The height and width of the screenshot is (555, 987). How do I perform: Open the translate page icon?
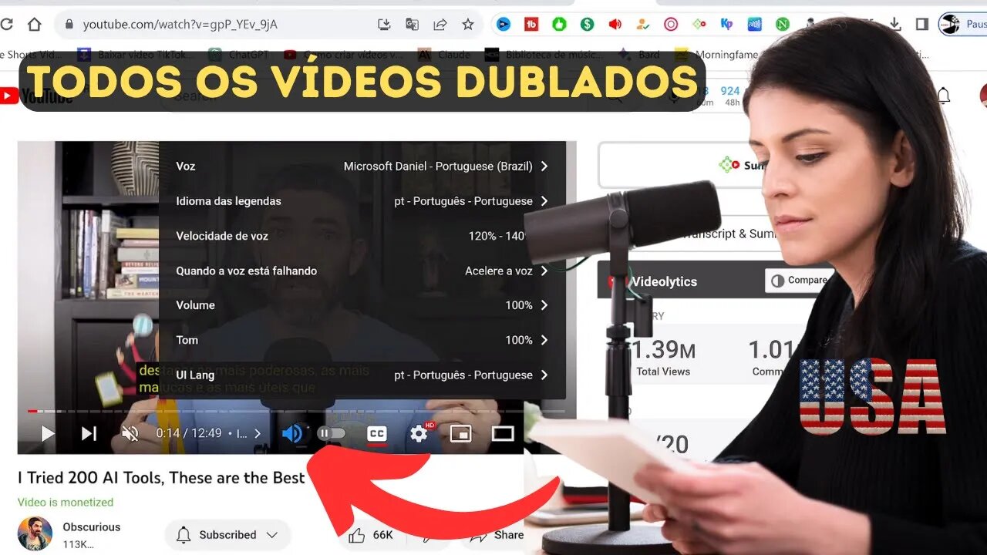point(412,25)
